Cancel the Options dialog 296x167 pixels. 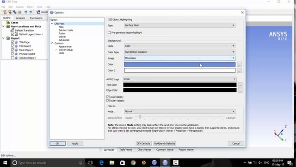236,143
